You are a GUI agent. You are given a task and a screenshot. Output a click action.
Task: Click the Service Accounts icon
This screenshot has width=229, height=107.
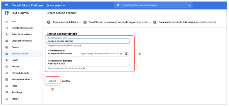[7, 54]
